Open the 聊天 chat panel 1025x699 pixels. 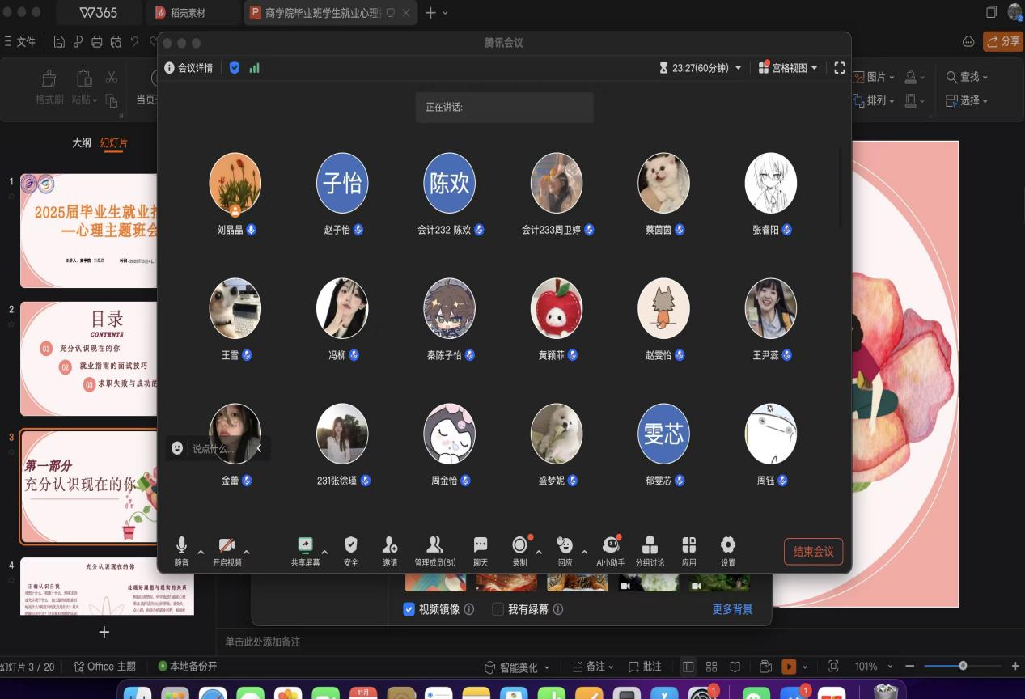(481, 546)
